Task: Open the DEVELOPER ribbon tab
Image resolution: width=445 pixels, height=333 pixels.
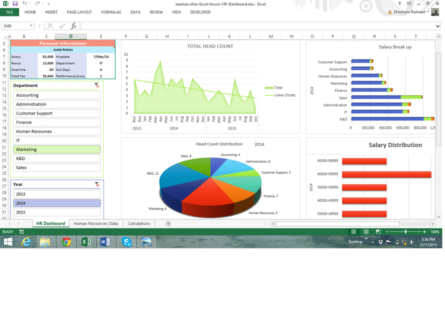Action: [x=200, y=12]
